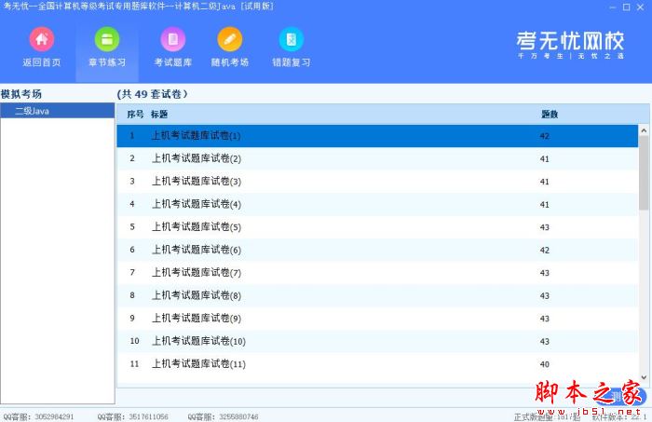Click the 共 49 套试卷 count label
This screenshot has height=422, width=652.
pyautogui.click(x=152, y=94)
